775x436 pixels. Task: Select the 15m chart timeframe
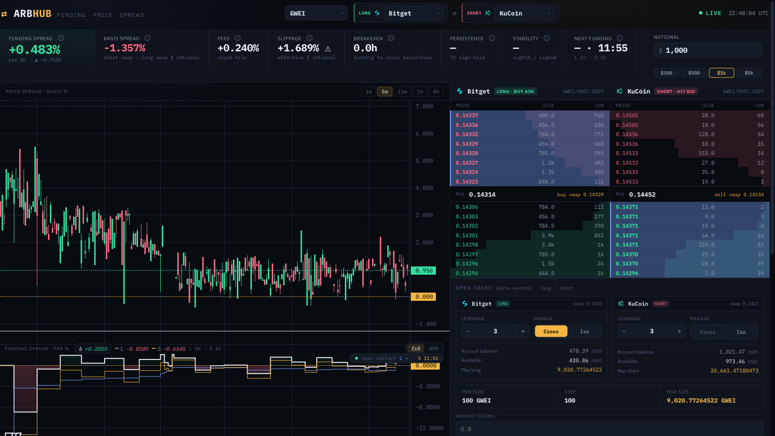coord(403,92)
